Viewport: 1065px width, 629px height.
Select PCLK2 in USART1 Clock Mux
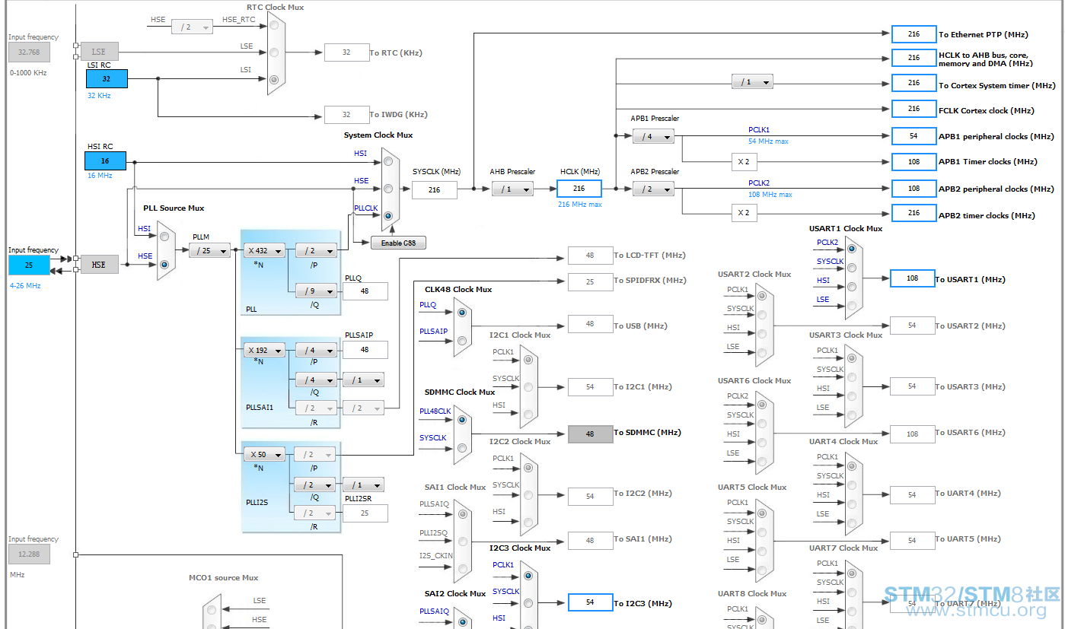852,249
